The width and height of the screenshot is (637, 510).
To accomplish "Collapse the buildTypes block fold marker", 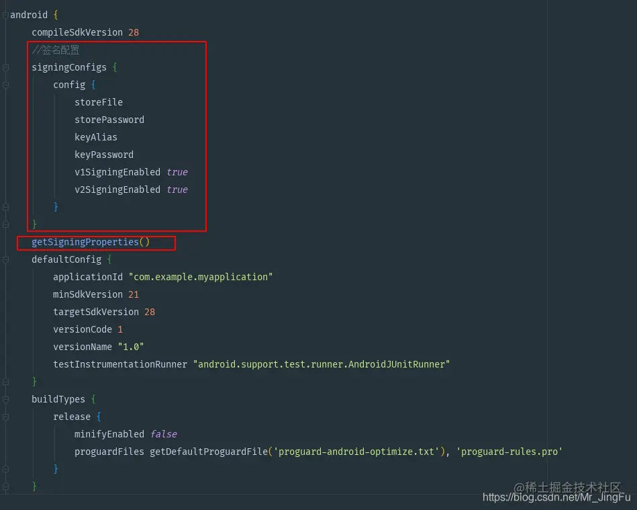I will (5, 399).
